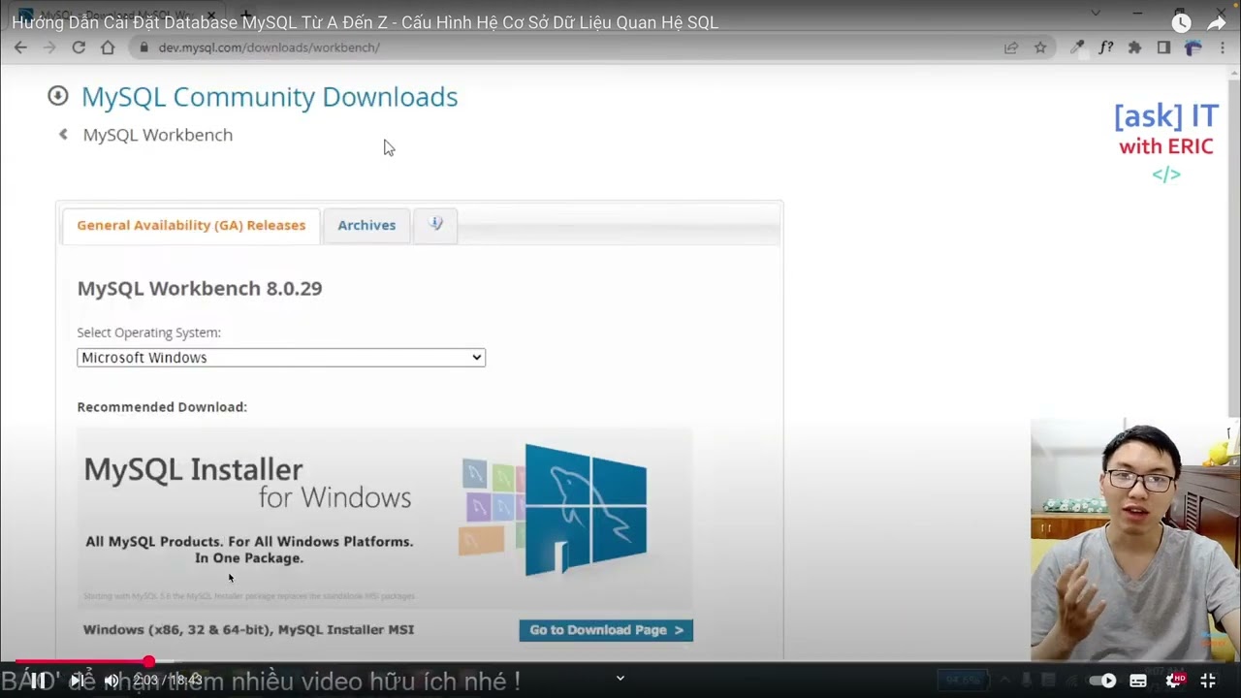Open the HD video settings gear
The height and width of the screenshot is (698, 1241).
pos(1174,681)
